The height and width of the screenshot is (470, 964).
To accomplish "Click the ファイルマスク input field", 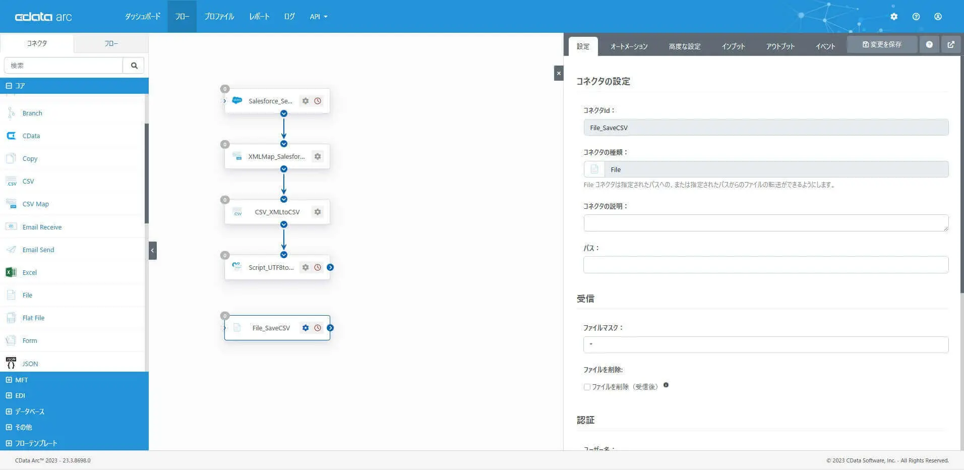I will click(x=766, y=344).
